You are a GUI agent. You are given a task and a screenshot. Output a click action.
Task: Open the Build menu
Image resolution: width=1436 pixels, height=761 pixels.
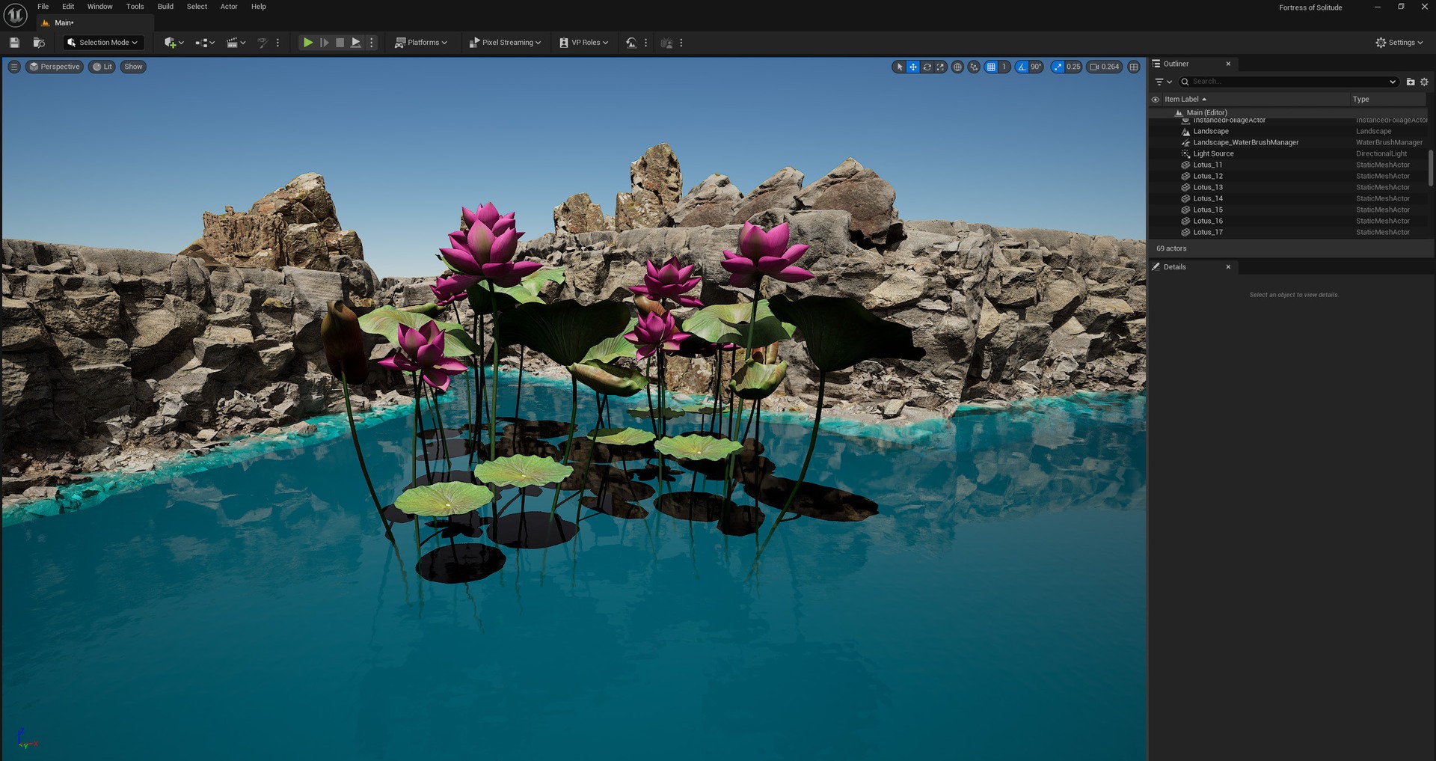(165, 7)
